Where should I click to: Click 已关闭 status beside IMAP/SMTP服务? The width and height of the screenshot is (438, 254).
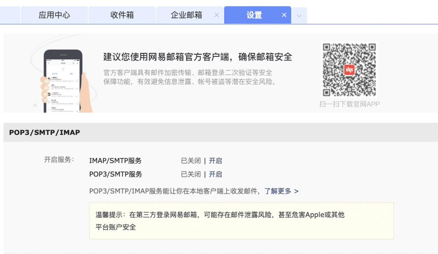[x=191, y=161]
